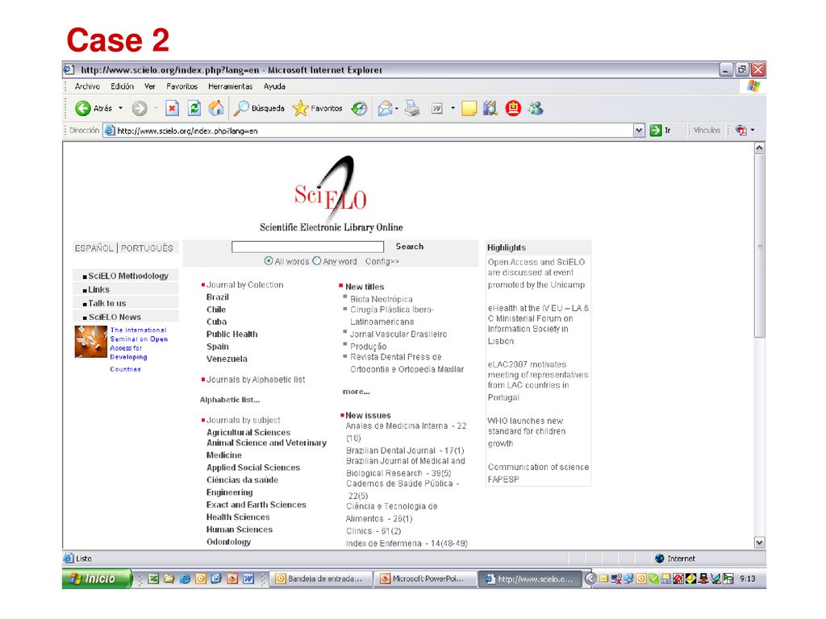Stop loading with the red X icon
Screen dimensions: 826x619
click(172, 109)
